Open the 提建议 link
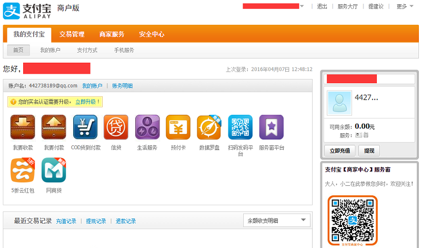Image resolution: width=421 pixels, height=248 pixels. pos(376,6)
